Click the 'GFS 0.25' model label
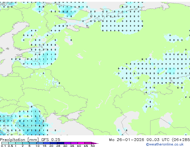The image size is (190, 147). point(51,140)
